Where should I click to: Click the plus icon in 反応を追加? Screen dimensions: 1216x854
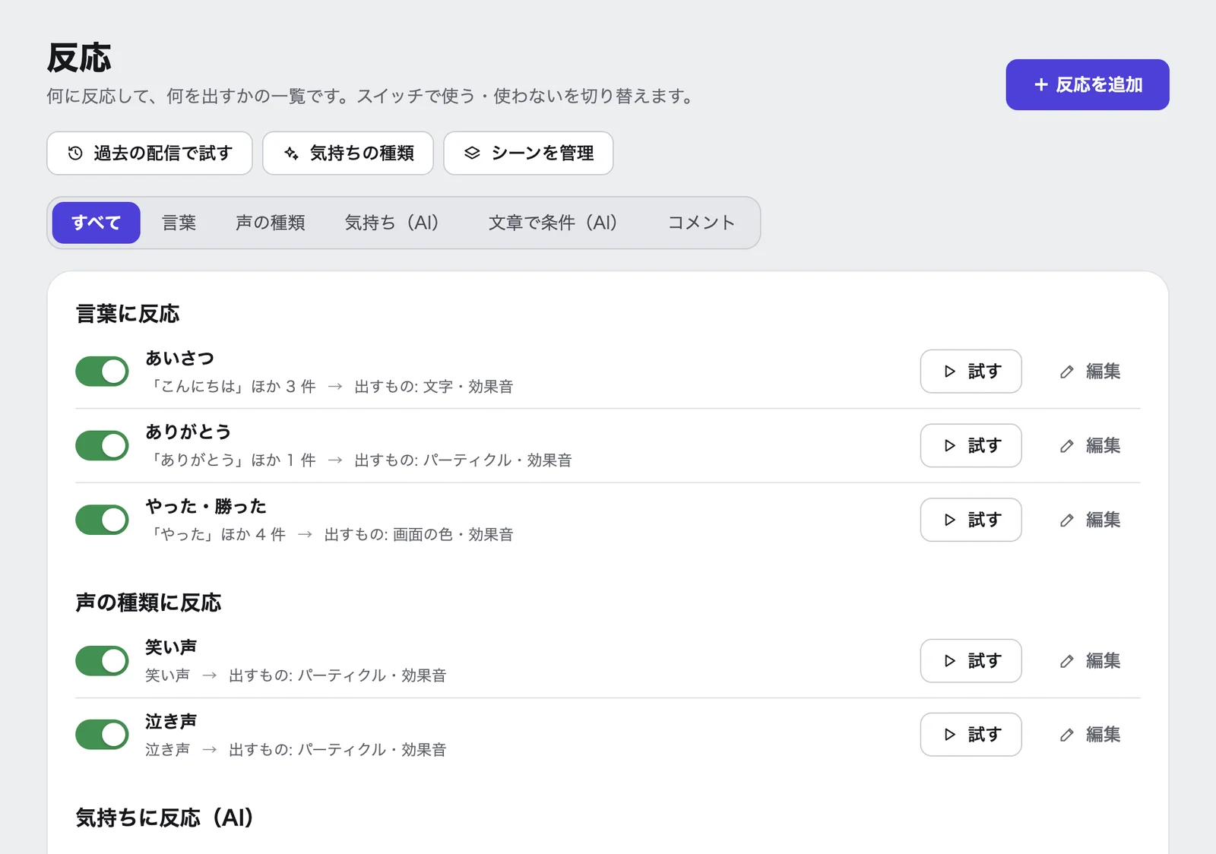(x=1041, y=85)
